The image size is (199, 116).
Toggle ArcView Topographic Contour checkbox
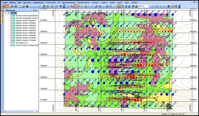click(12, 18)
